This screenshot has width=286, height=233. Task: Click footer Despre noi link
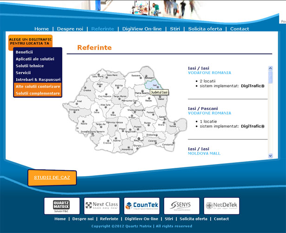click(83, 219)
